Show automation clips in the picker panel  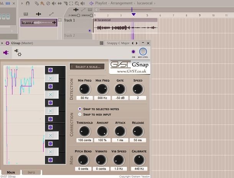[x=51, y=14]
